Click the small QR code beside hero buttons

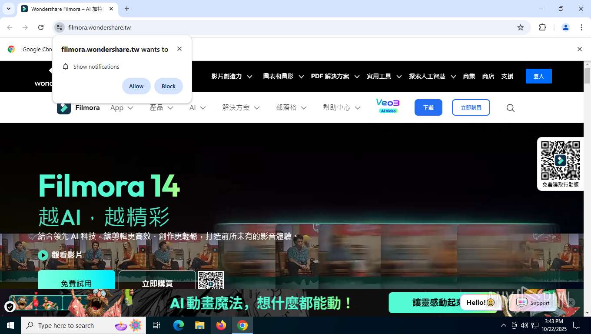[x=211, y=280]
